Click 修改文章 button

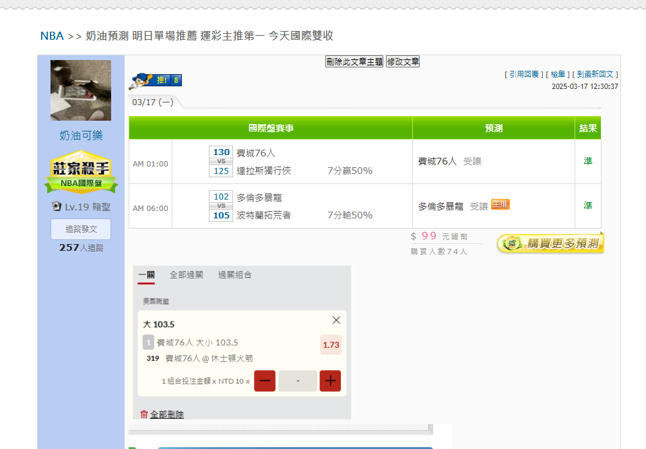403,62
